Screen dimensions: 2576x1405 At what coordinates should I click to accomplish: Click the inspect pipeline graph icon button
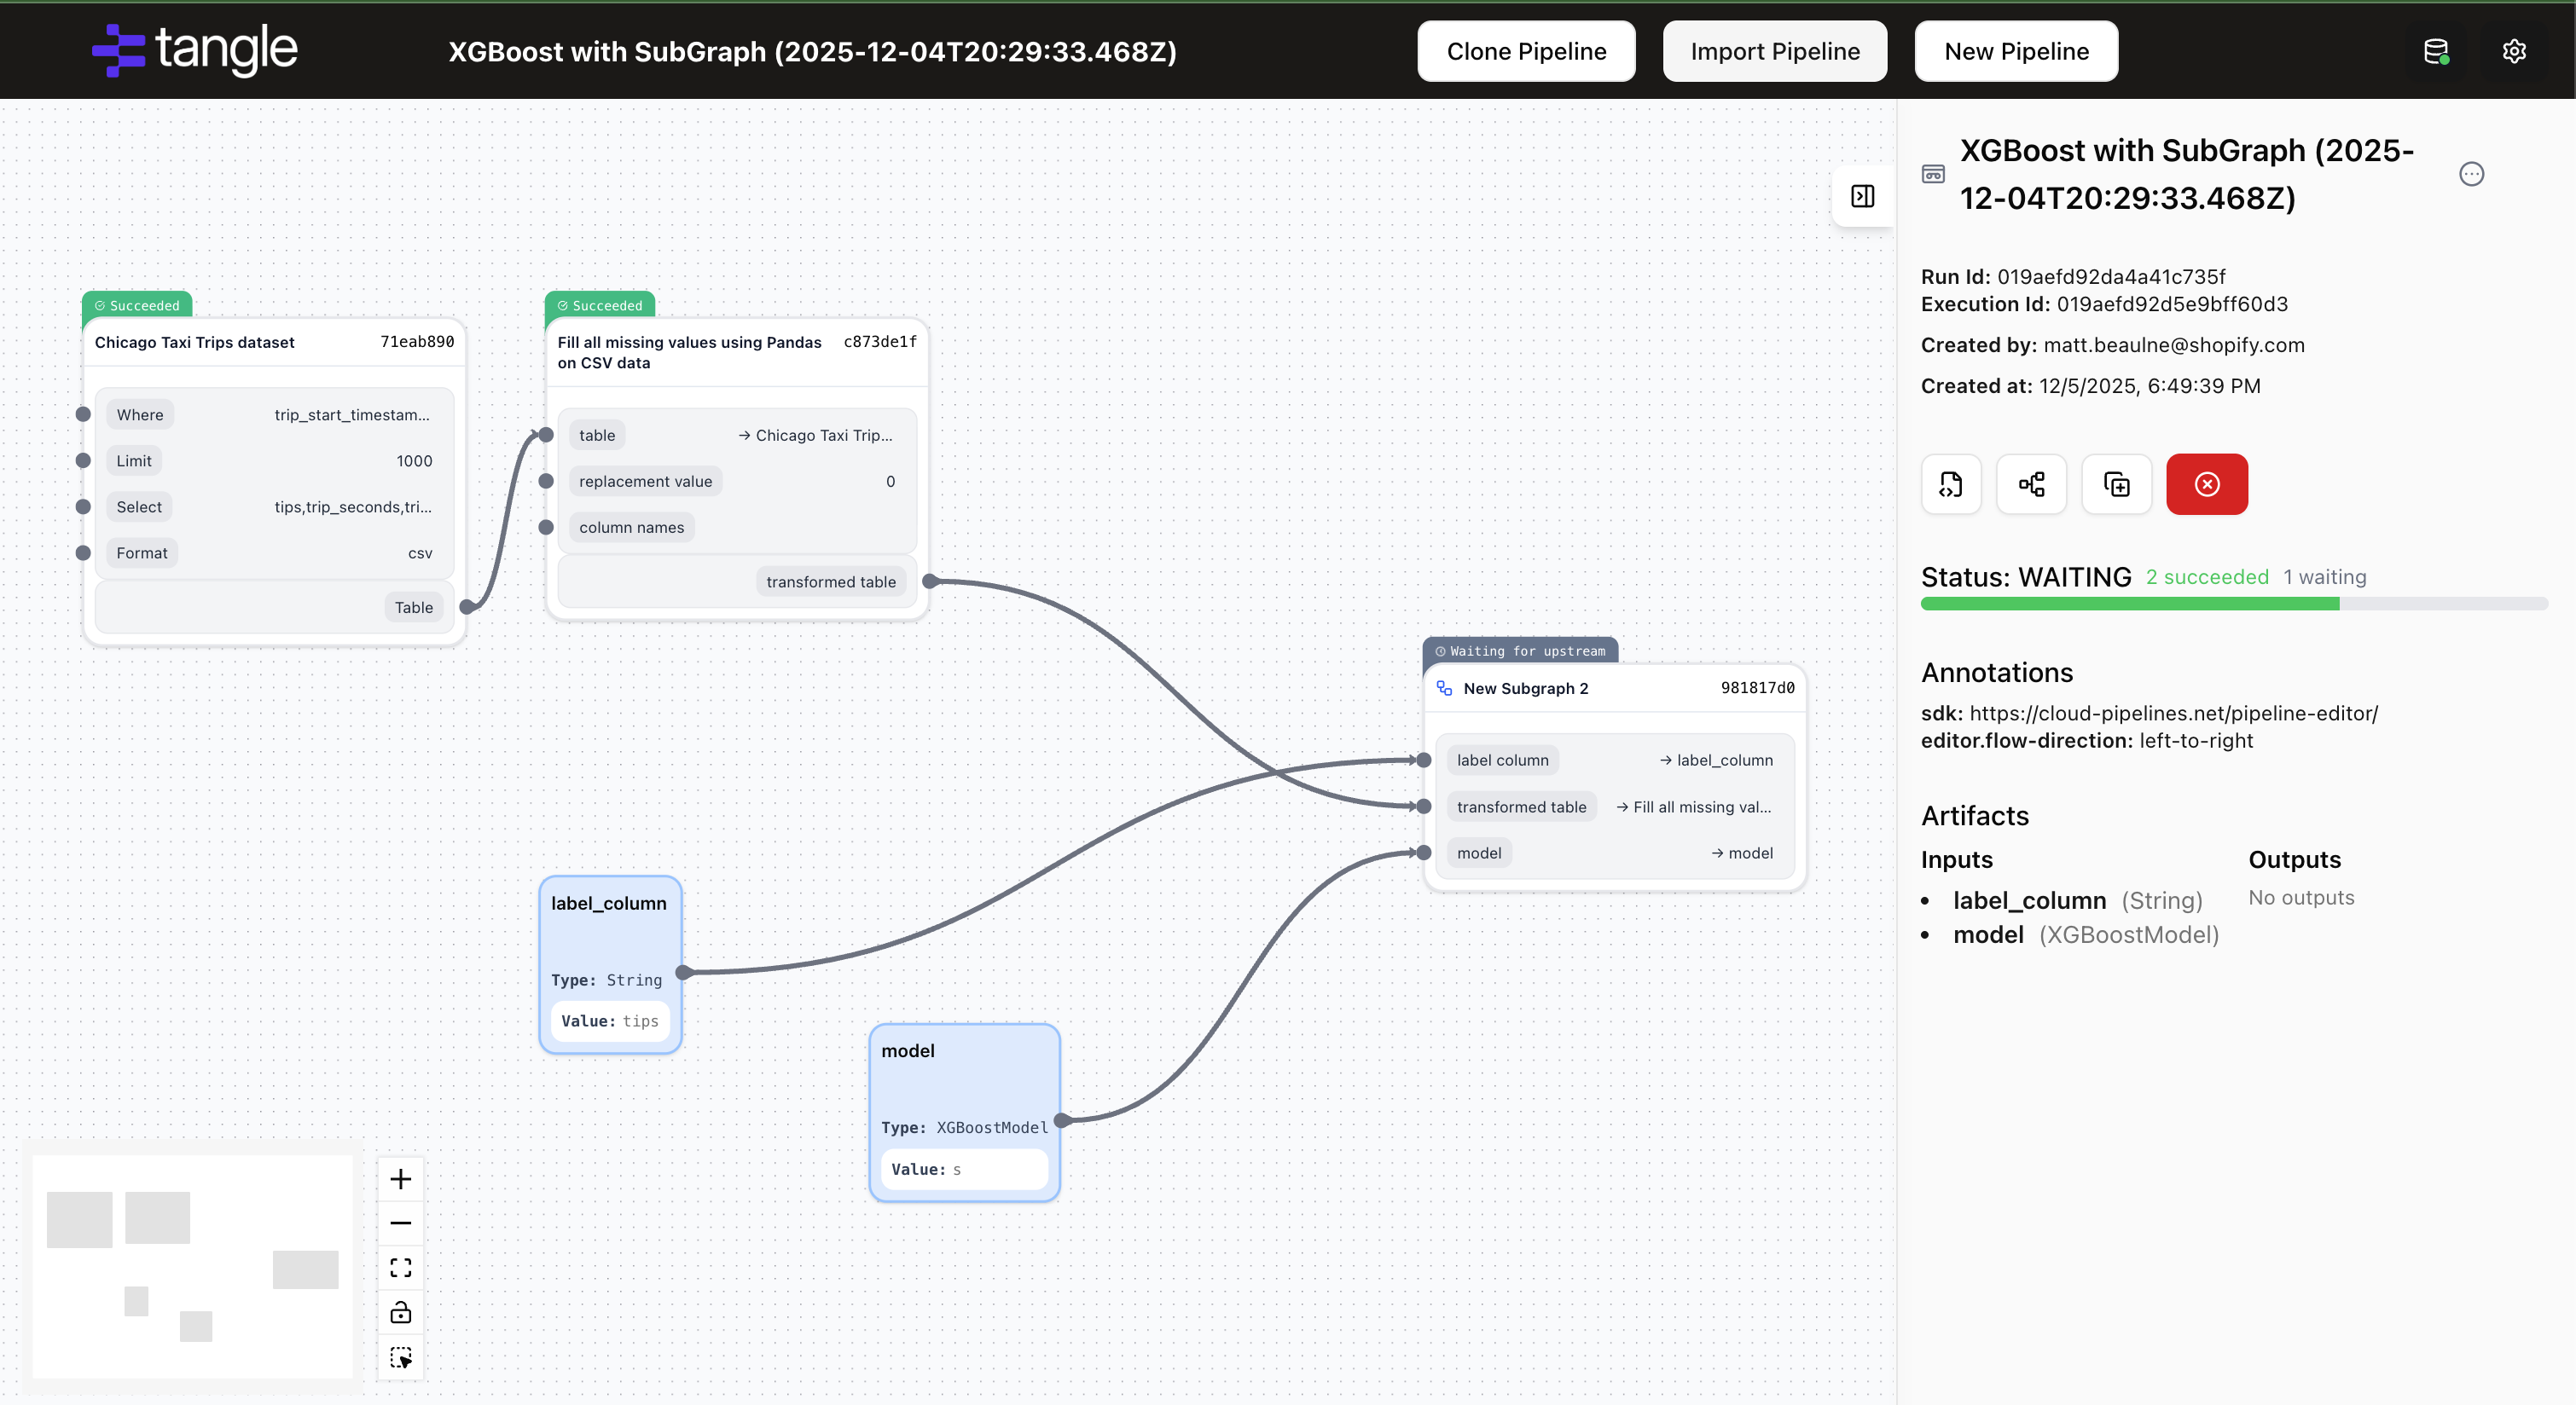[x=2031, y=484]
